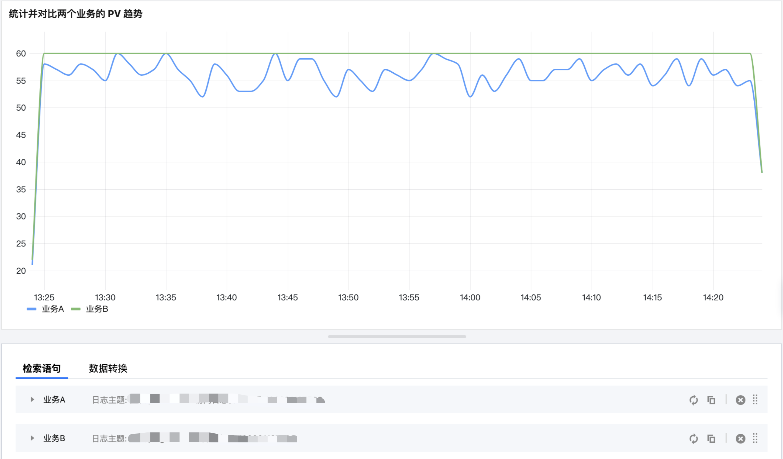Screen dimensions: 783x459
Task: Click copy icon in 业务A row
Action: click(711, 400)
